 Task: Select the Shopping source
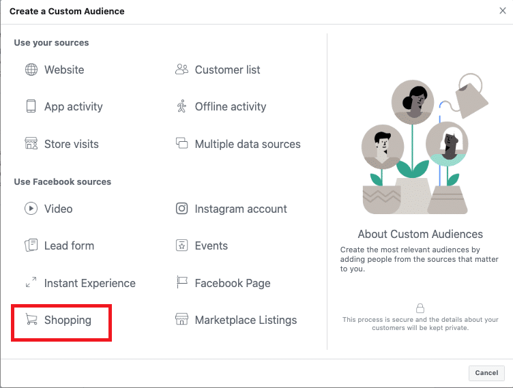click(68, 320)
